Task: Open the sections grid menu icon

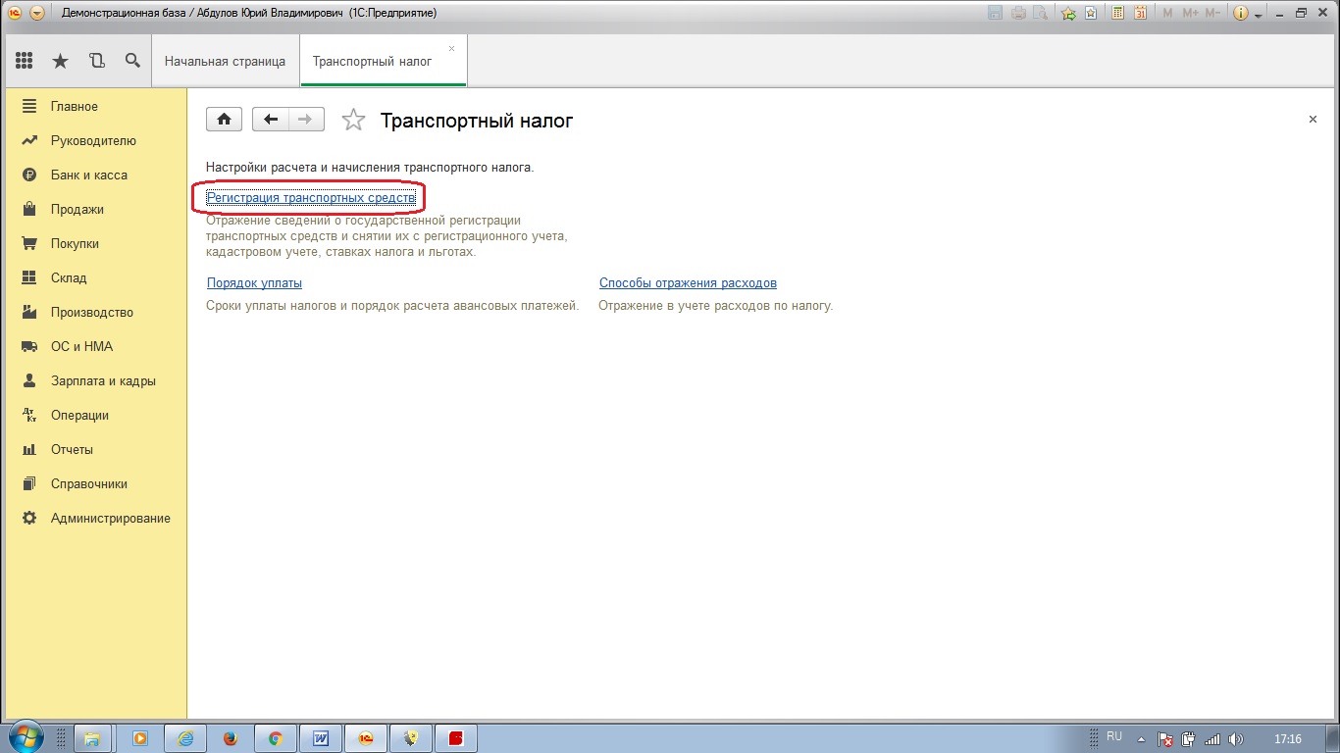Action: click(x=25, y=61)
